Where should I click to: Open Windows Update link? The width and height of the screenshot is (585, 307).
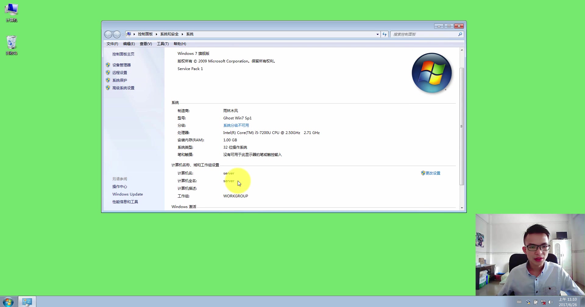pyautogui.click(x=127, y=194)
